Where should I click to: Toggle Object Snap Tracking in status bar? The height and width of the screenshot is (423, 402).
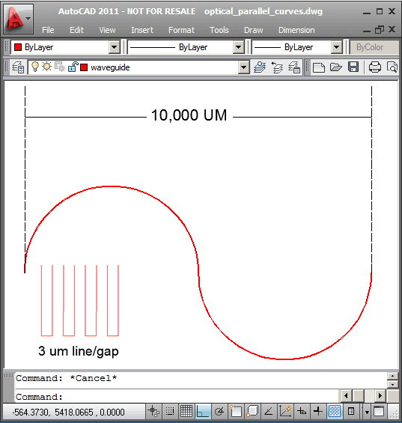[x=269, y=412]
